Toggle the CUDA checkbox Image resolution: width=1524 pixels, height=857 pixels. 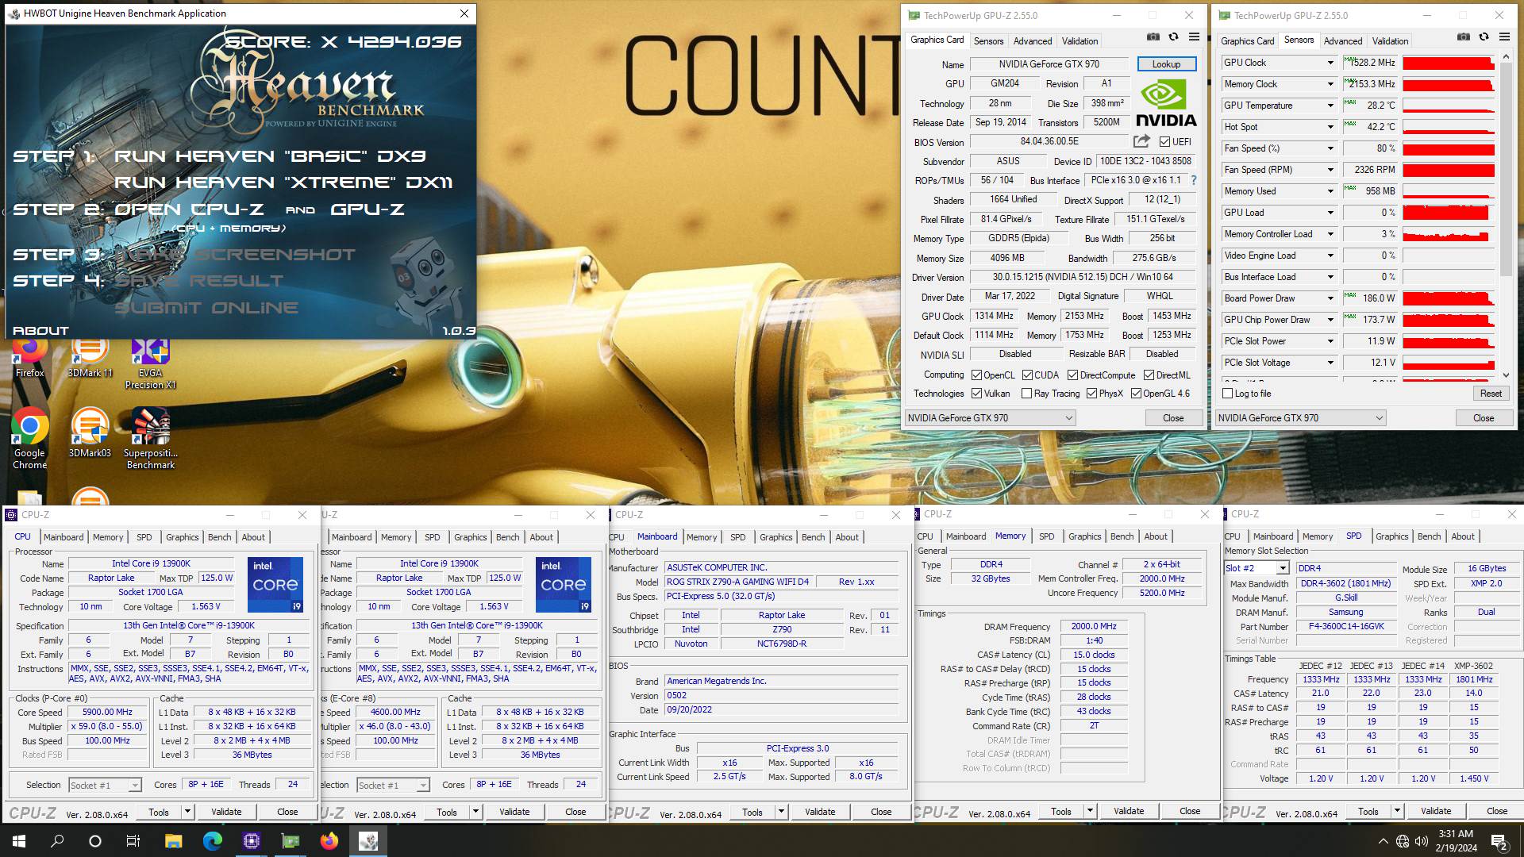click(x=1027, y=375)
